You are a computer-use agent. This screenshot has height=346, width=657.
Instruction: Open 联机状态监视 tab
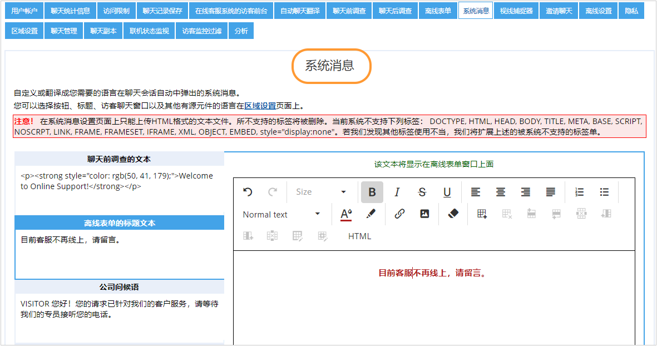(x=149, y=31)
